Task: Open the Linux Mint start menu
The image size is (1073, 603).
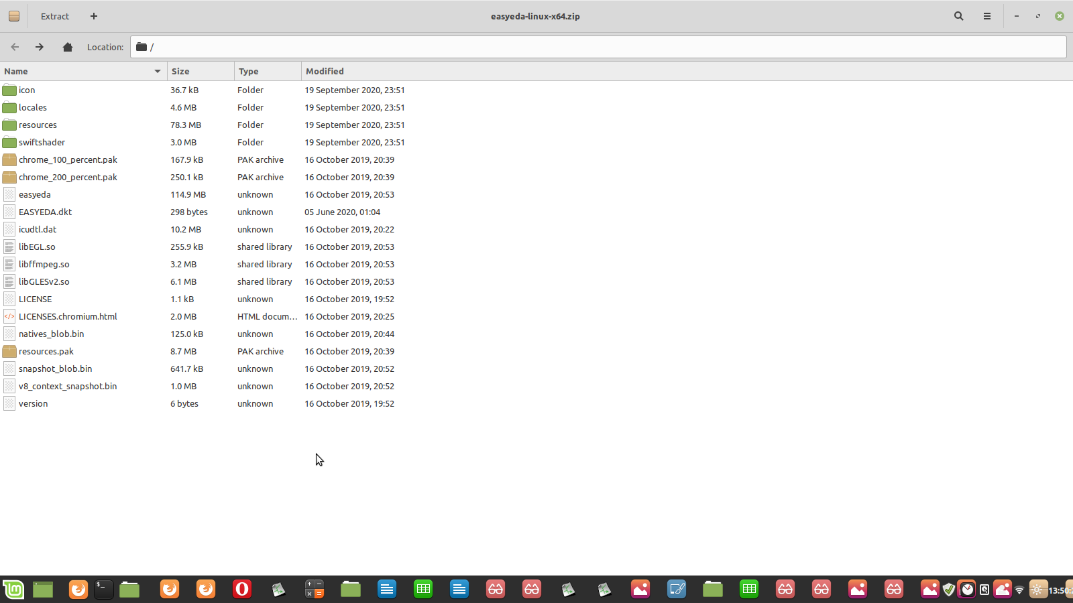Action: coord(13,590)
